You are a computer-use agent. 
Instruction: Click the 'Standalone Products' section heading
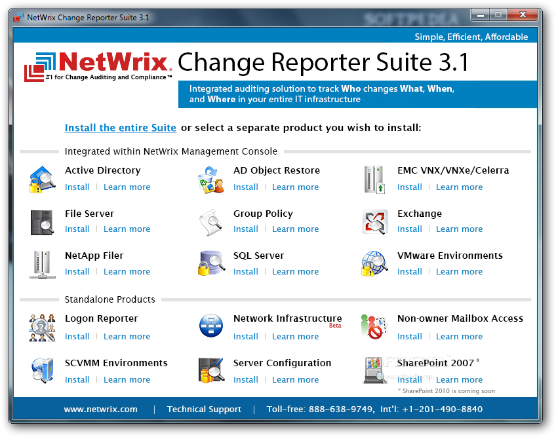click(110, 299)
